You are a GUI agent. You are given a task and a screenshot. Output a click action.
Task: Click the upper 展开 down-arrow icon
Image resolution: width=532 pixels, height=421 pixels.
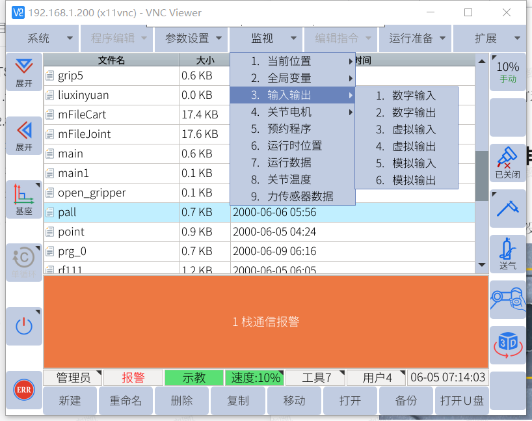(x=24, y=71)
